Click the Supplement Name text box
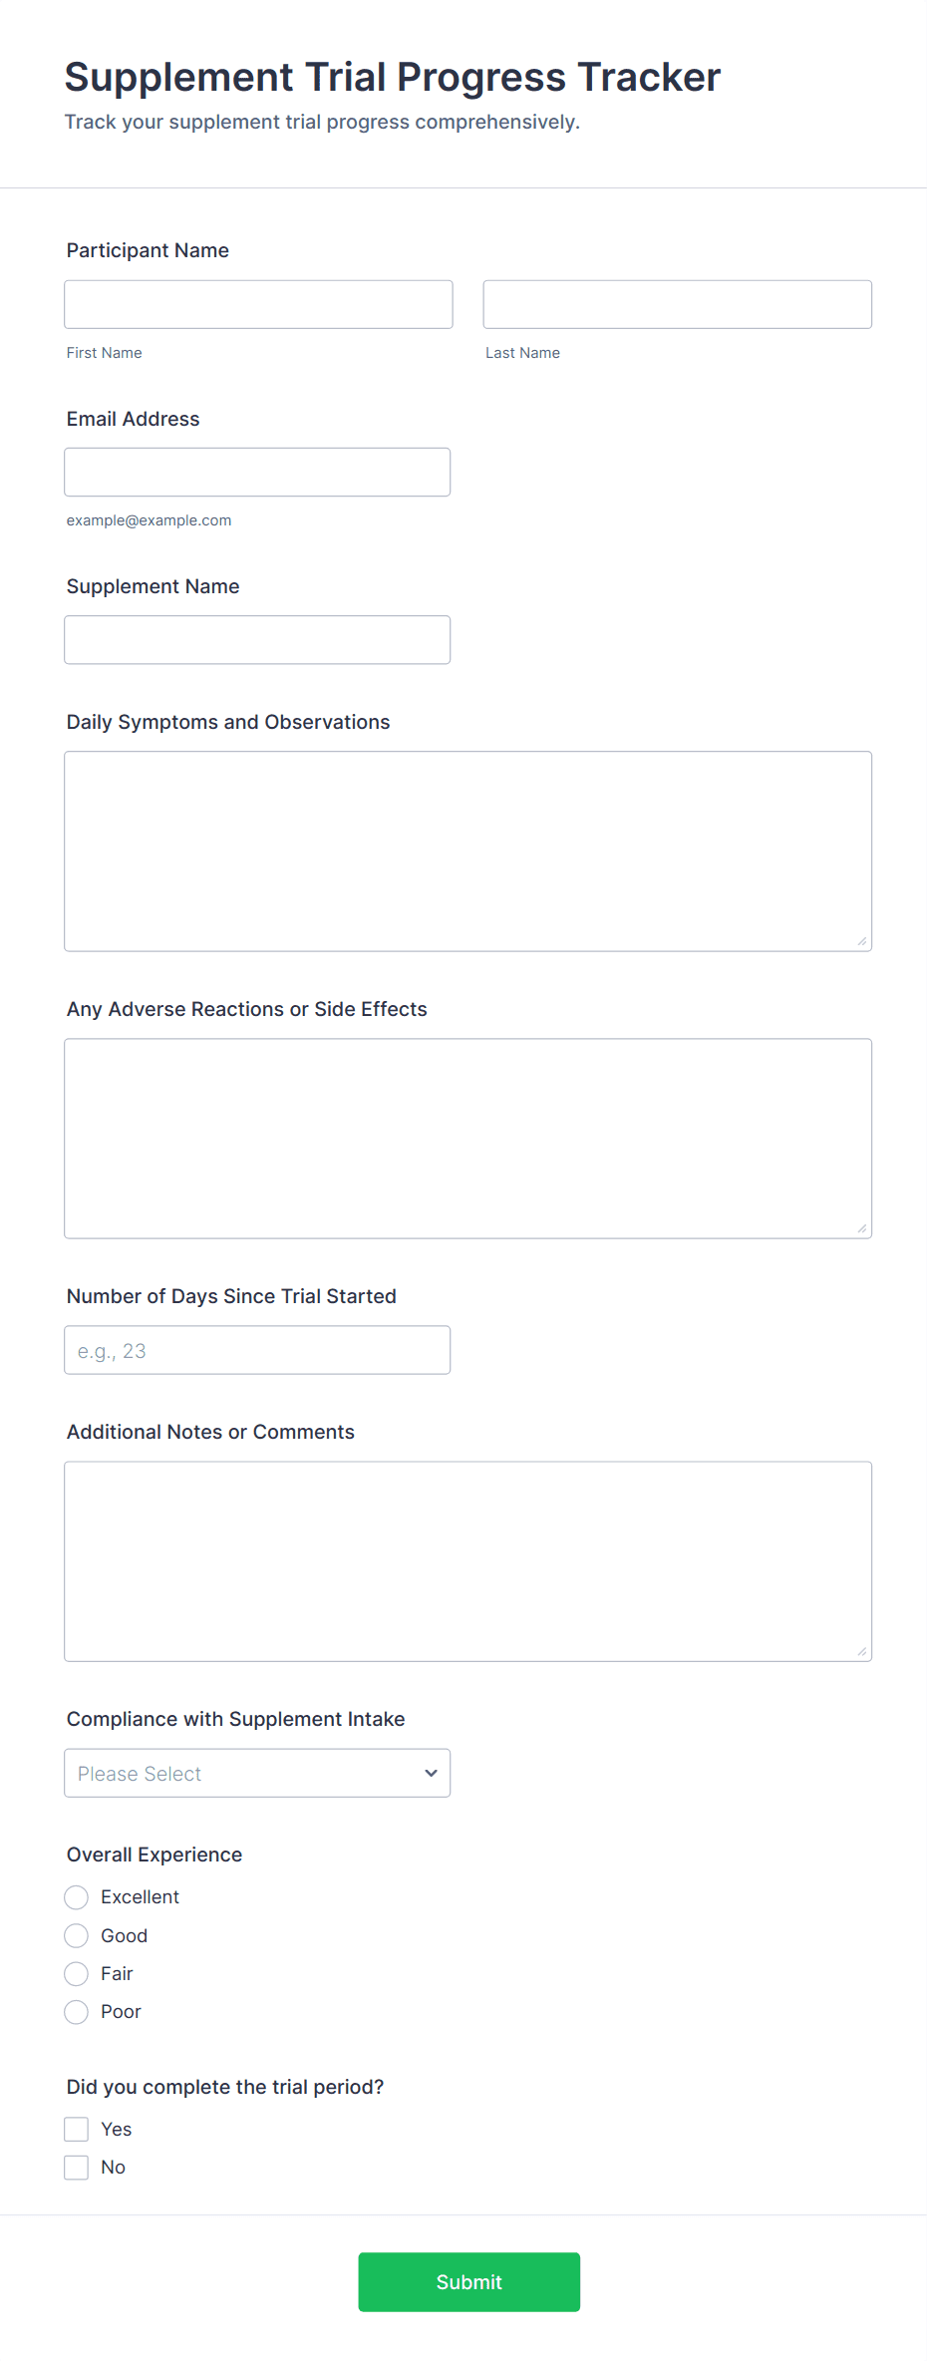 (x=257, y=639)
